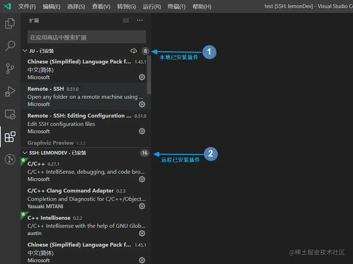The width and height of the screenshot is (353, 264).
Task: Click the 扩展 panel title
Action: [34, 21]
